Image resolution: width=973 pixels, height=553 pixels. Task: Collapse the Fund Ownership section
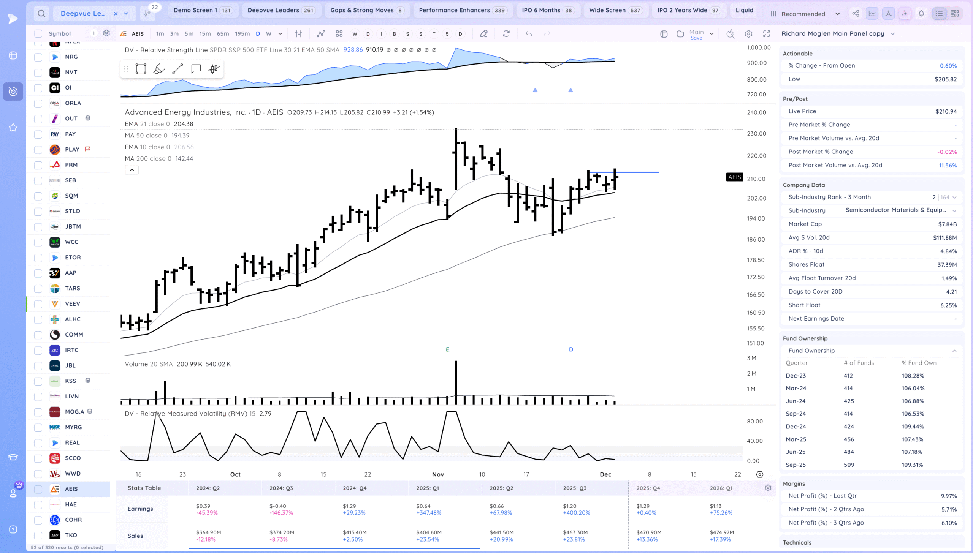[954, 351]
